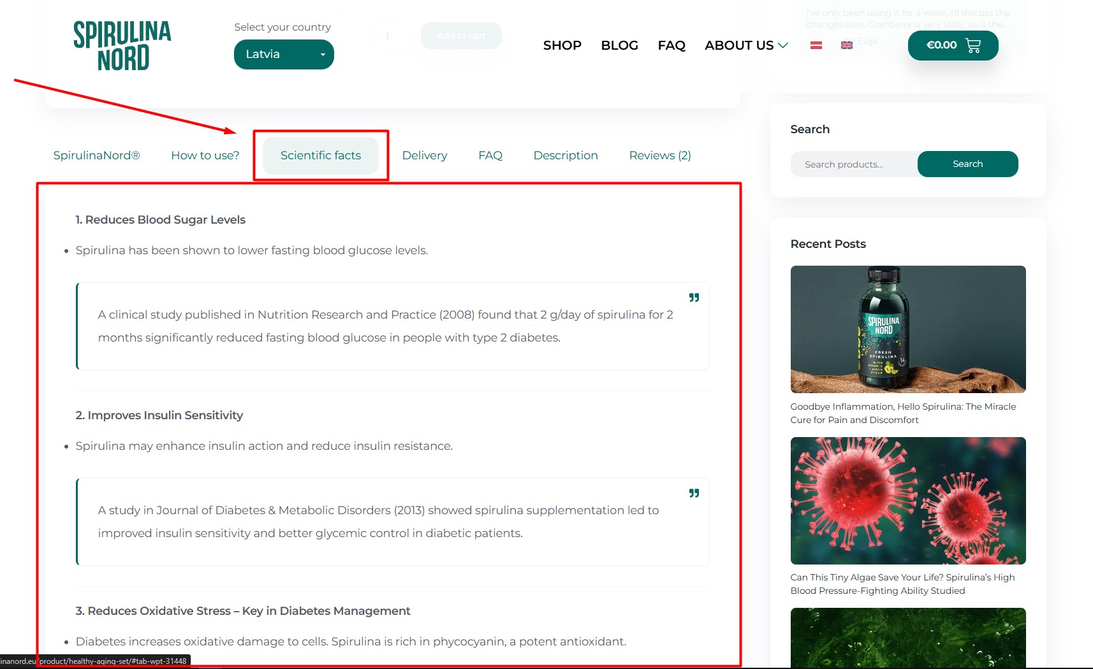Click the Reduces Oxidative Stress heading

pyautogui.click(x=243, y=611)
